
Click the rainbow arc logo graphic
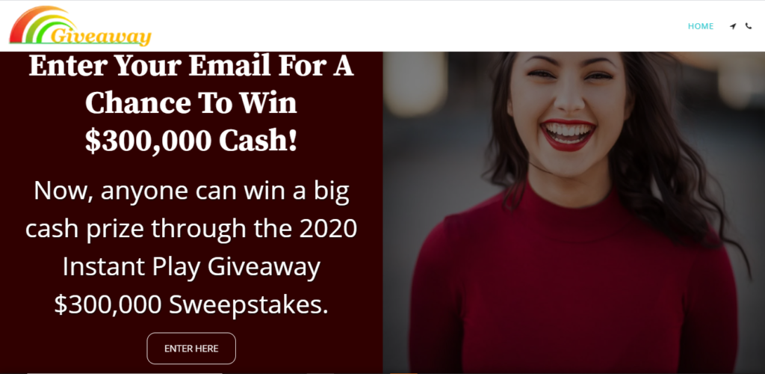click(42, 25)
